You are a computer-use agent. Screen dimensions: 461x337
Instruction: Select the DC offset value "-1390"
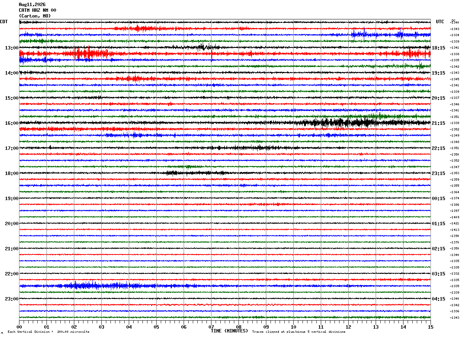(x=455, y=236)
